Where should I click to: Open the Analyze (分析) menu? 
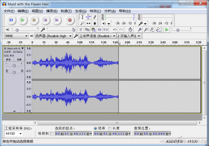tap(110, 11)
